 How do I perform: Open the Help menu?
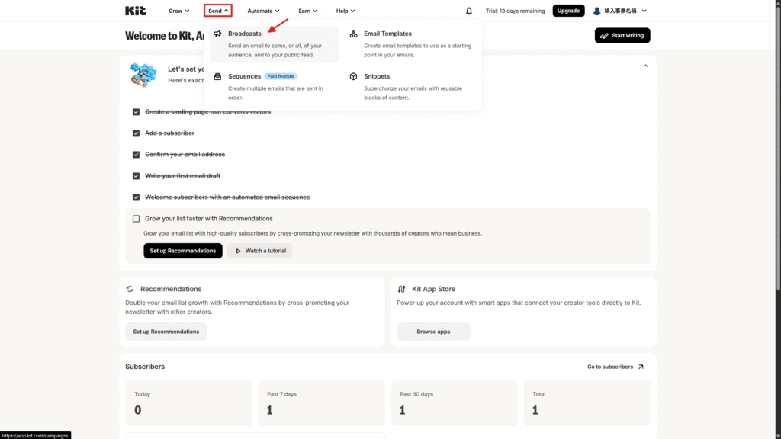coord(346,11)
